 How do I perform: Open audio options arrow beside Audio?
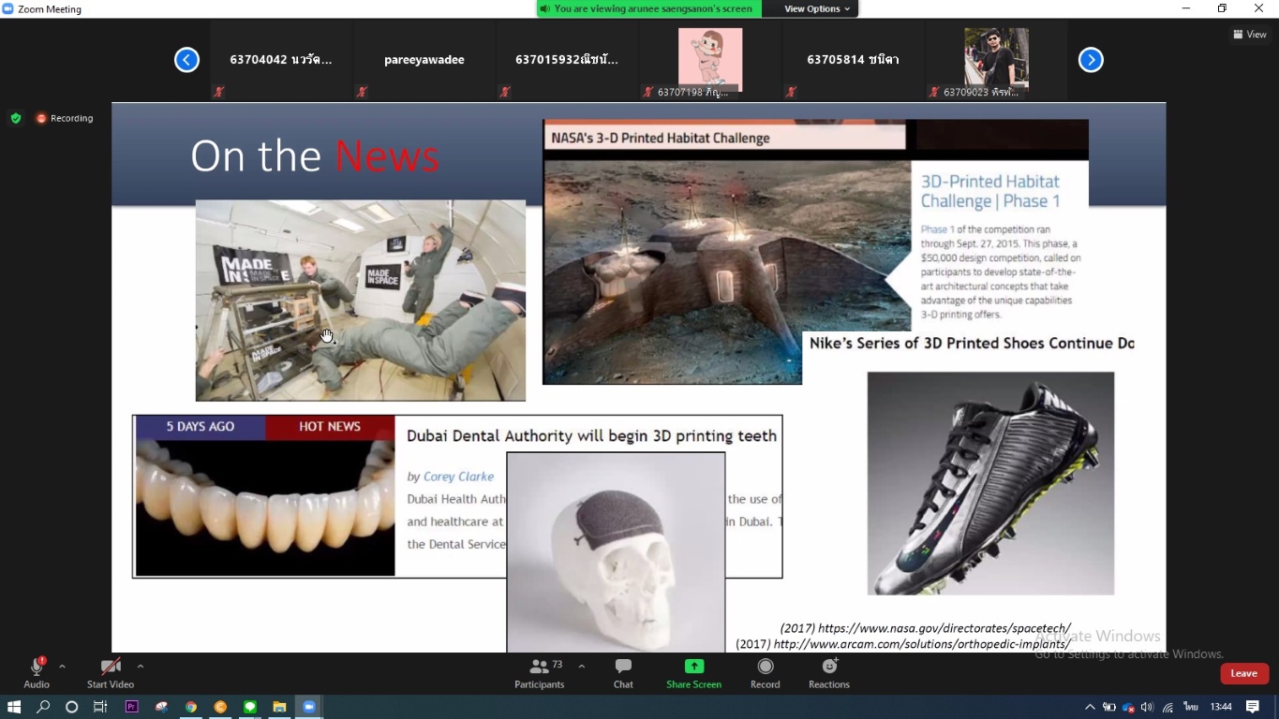(62, 667)
